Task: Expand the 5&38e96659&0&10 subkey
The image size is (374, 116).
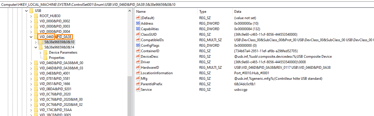Action: (36, 42)
